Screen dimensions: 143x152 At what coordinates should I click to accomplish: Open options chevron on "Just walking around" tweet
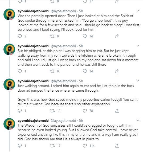tap(138, 81)
